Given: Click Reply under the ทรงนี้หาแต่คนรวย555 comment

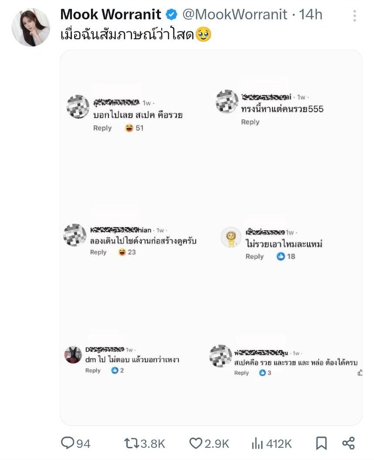Looking at the screenshot, I should click(250, 122).
